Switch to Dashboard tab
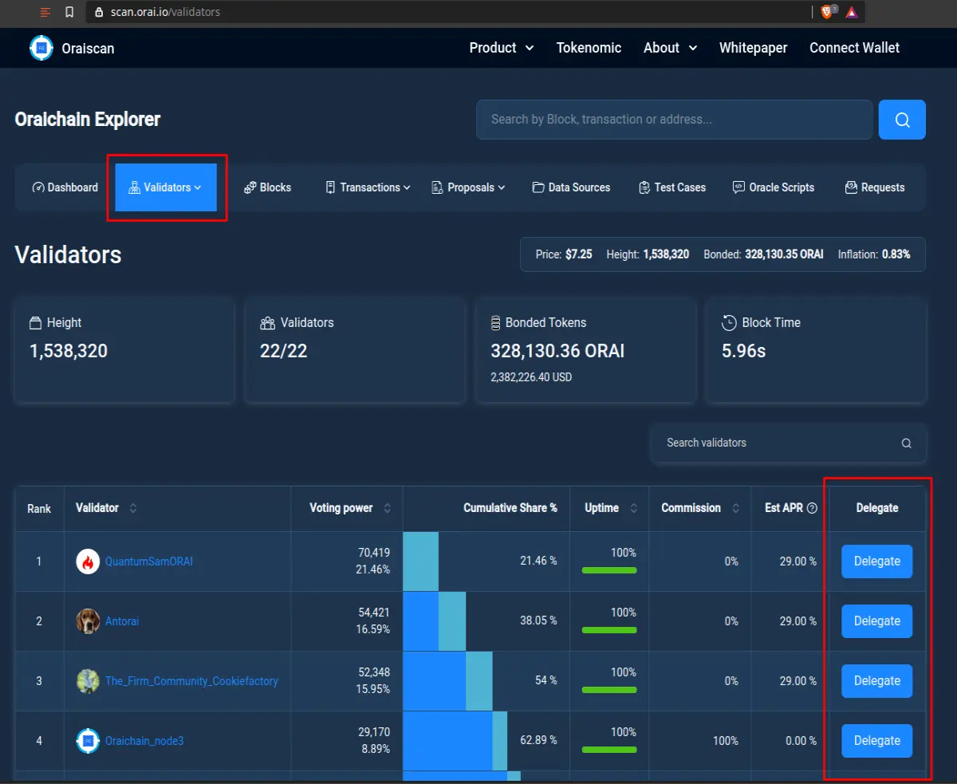 65,187
